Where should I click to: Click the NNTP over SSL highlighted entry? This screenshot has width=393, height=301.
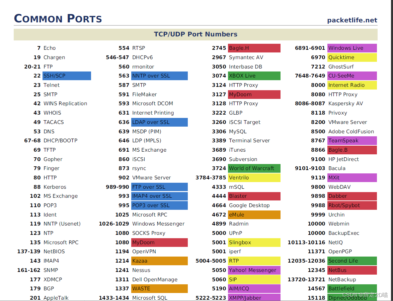click(x=159, y=76)
